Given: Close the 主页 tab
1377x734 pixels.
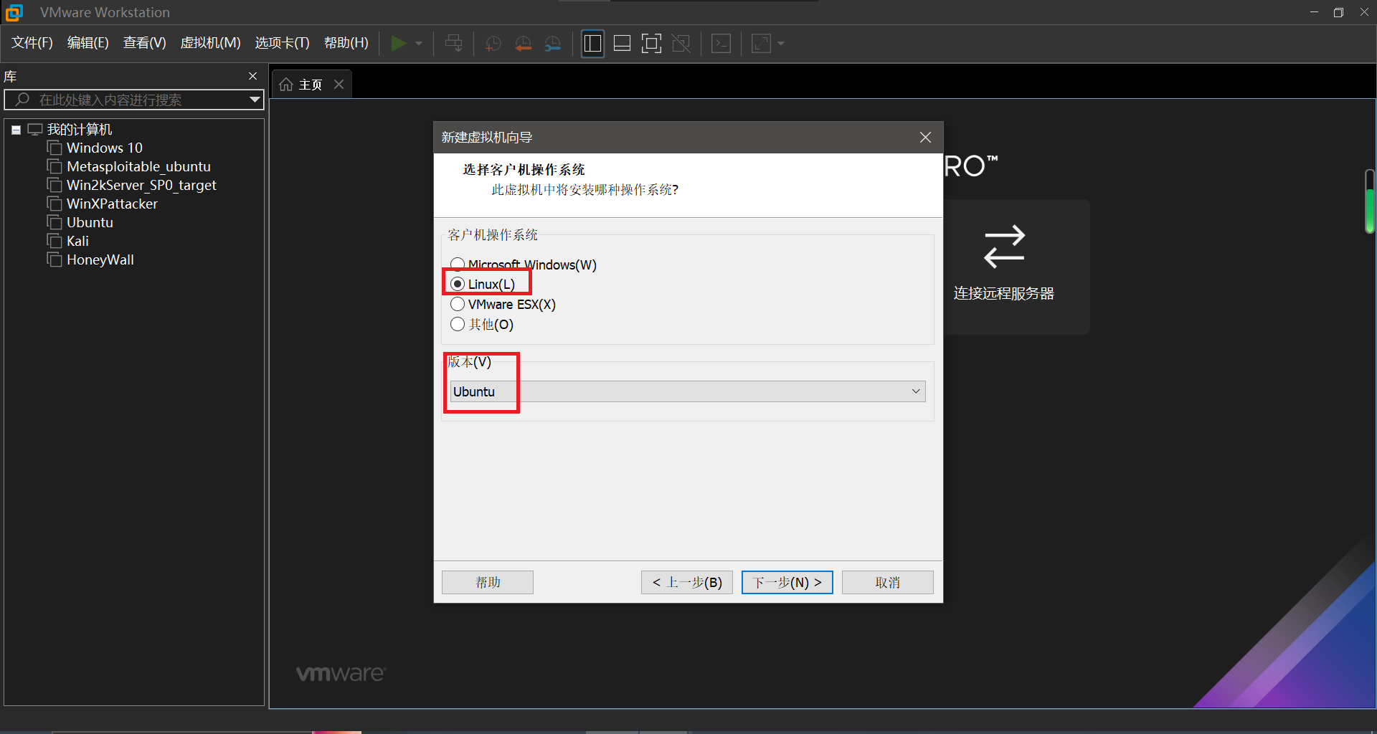Looking at the screenshot, I should [339, 85].
